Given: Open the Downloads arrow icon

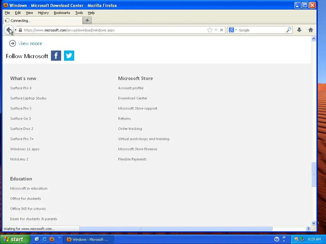Looking at the screenshot, I should coord(299,30).
